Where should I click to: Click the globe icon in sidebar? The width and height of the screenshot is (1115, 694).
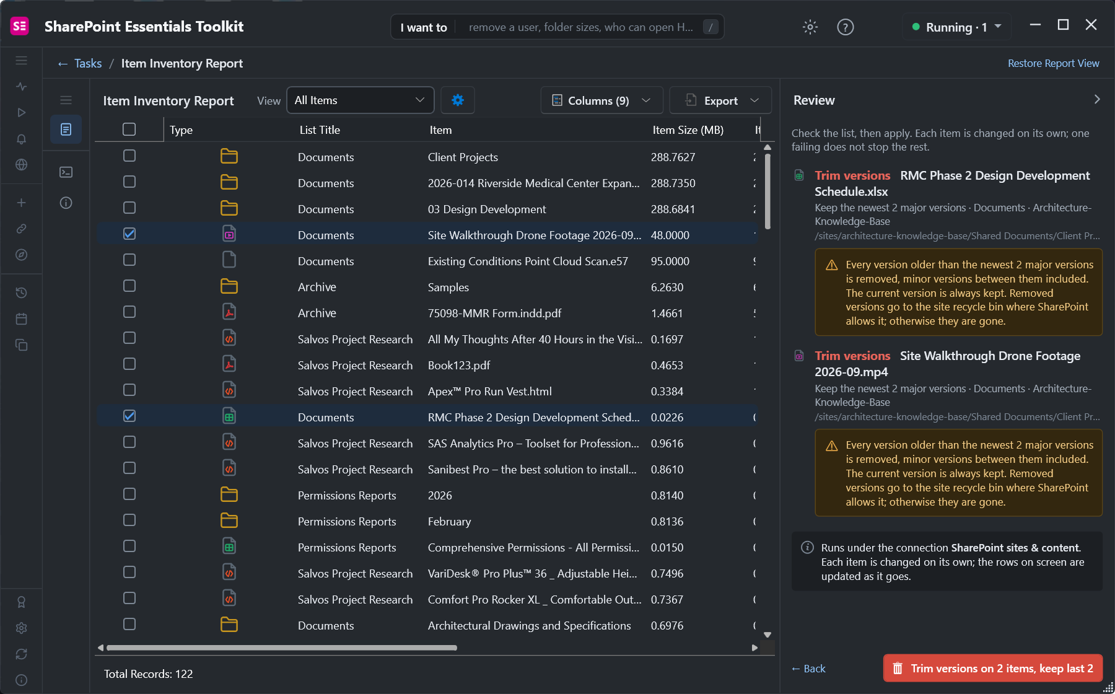click(21, 165)
